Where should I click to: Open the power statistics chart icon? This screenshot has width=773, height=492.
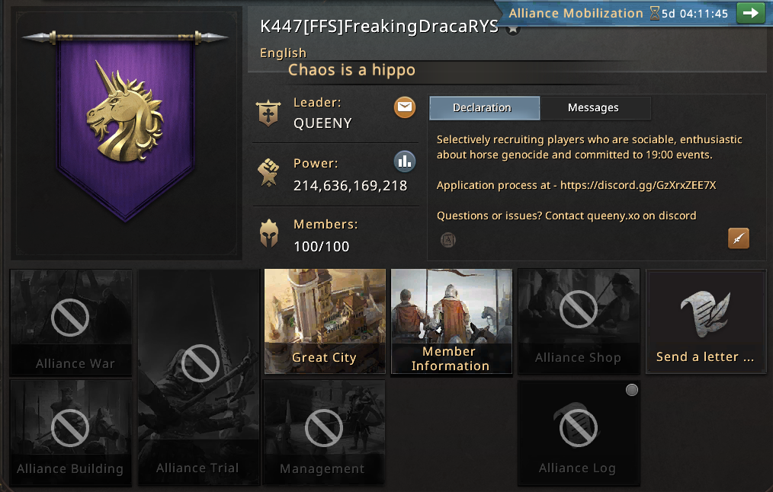pos(405,161)
